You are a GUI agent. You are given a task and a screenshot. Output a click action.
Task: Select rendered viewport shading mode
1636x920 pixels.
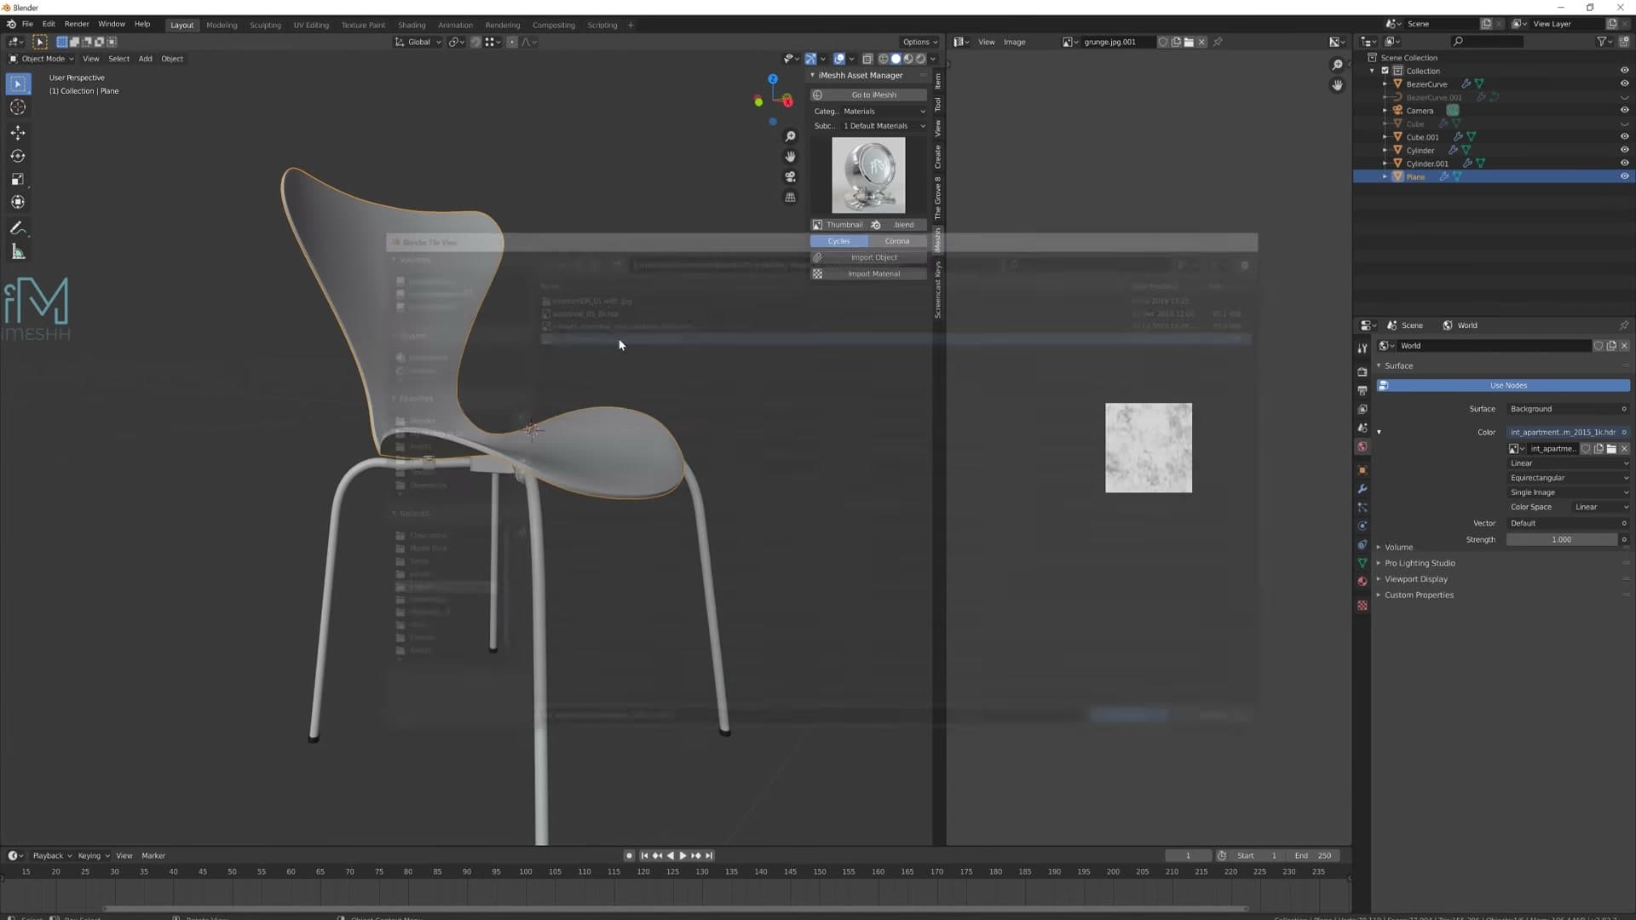point(920,59)
